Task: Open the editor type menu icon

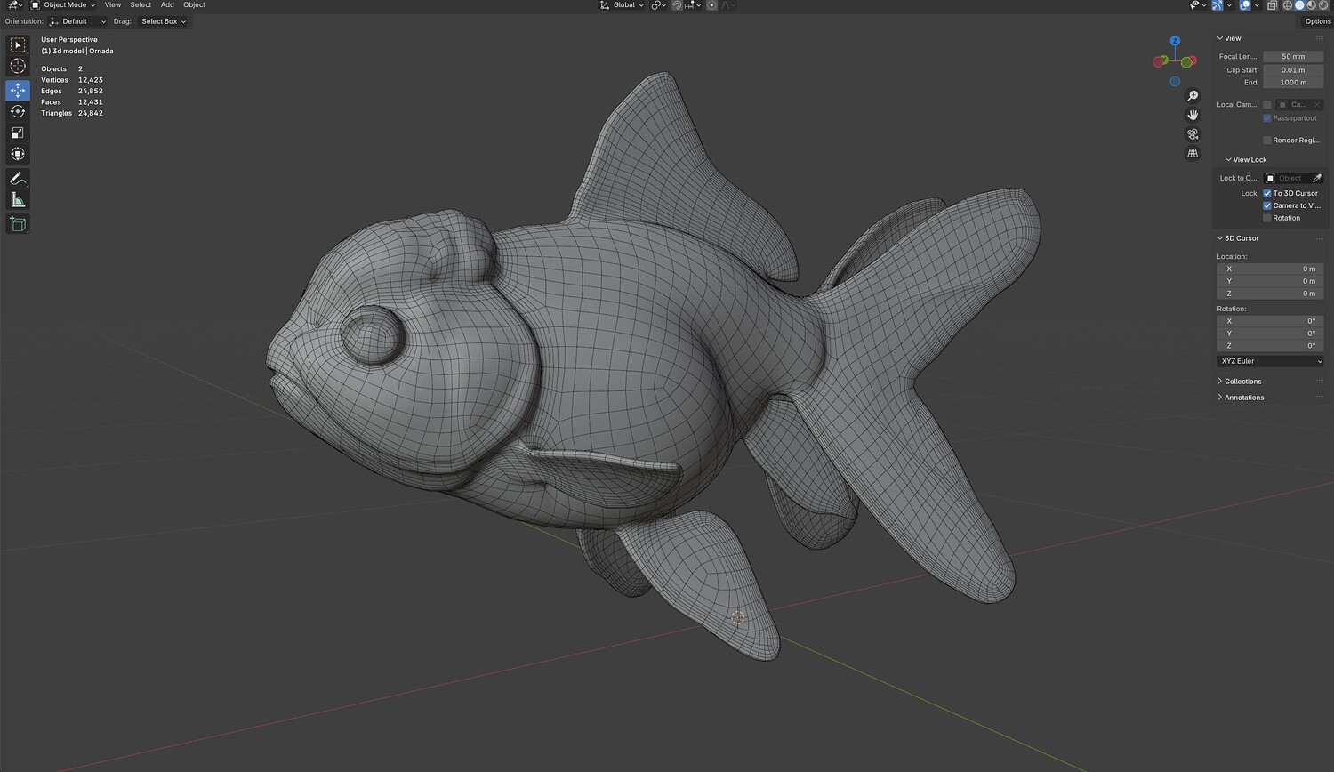Action: click(x=14, y=5)
